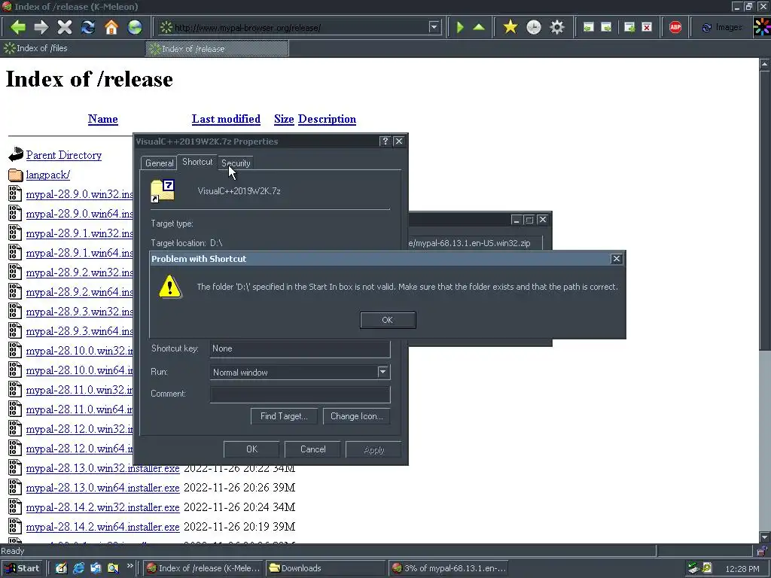Launch Outlook Express from the Quick Launch bar
Image resolution: width=771 pixels, height=578 pixels.
click(96, 568)
